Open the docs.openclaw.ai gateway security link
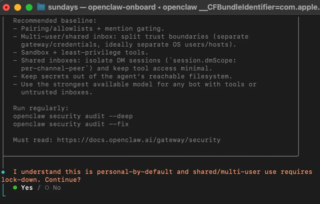Screen dimensions: 320x204 point(139,140)
